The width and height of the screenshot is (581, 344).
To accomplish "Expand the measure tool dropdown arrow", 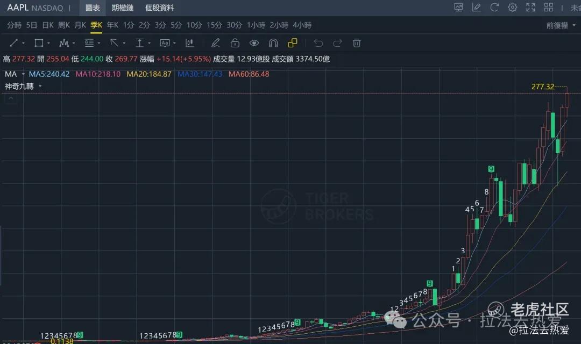I will point(150,44).
